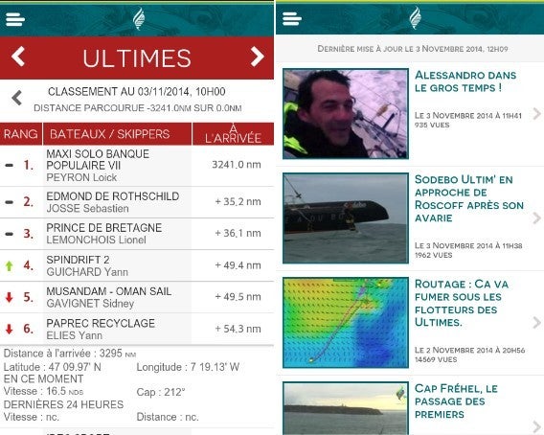Tap the red down arrow for Musandam
The width and height of the screenshot is (544, 435).
[x=10, y=298]
